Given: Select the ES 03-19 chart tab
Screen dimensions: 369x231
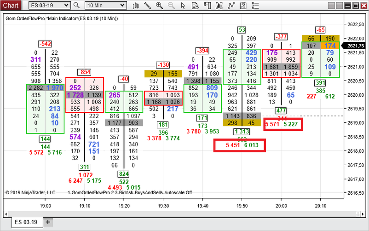Looking at the screenshot, I should [x=27, y=222].
